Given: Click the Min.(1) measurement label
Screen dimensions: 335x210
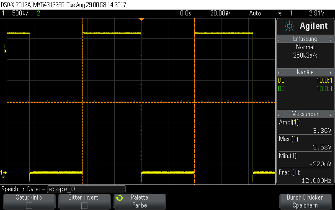Looking at the screenshot, I should 288,156.
